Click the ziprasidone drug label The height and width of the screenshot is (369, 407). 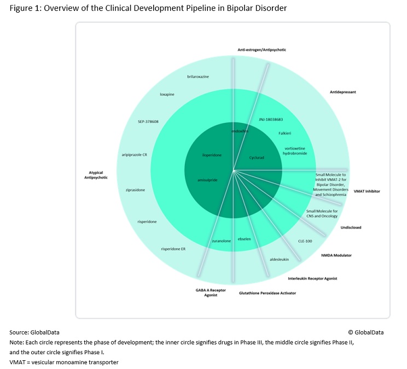pyautogui.click(x=134, y=189)
